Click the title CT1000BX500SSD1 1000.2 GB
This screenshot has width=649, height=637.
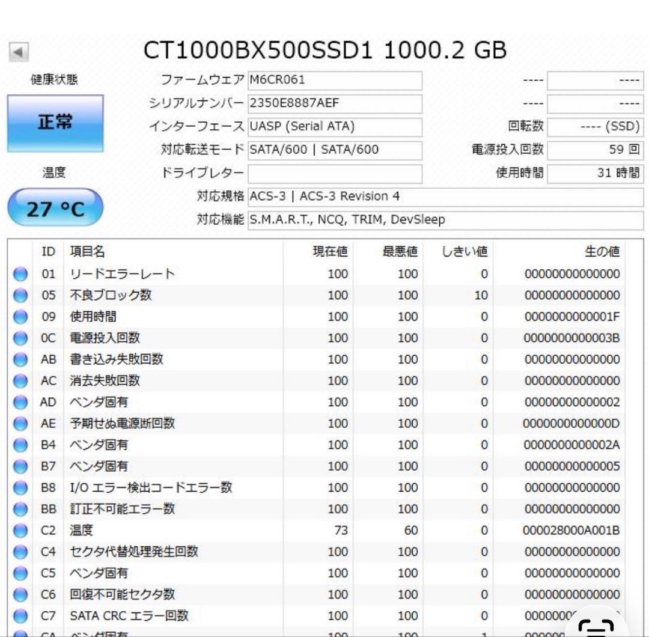click(x=325, y=50)
